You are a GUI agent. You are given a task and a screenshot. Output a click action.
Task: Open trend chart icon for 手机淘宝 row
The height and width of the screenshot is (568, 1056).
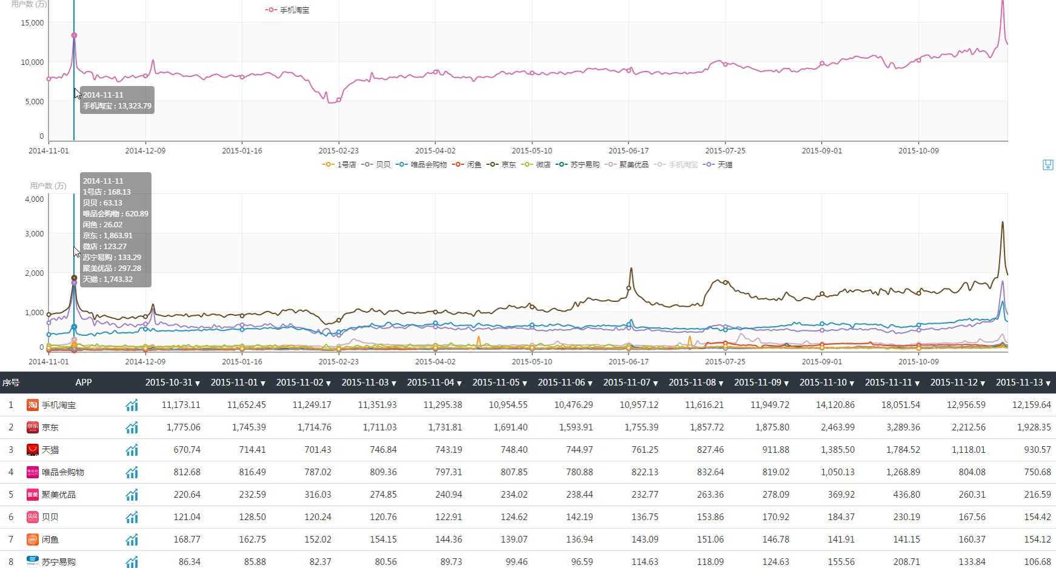tap(132, 405)
